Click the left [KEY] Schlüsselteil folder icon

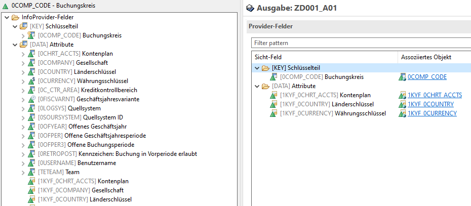pos(23,26)
